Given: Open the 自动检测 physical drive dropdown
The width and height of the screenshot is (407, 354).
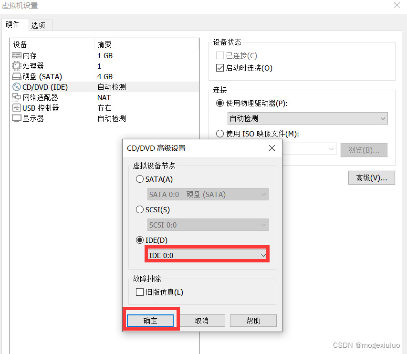Looking at the screenshot, I should pyautogui.click(x=307, y=118).
